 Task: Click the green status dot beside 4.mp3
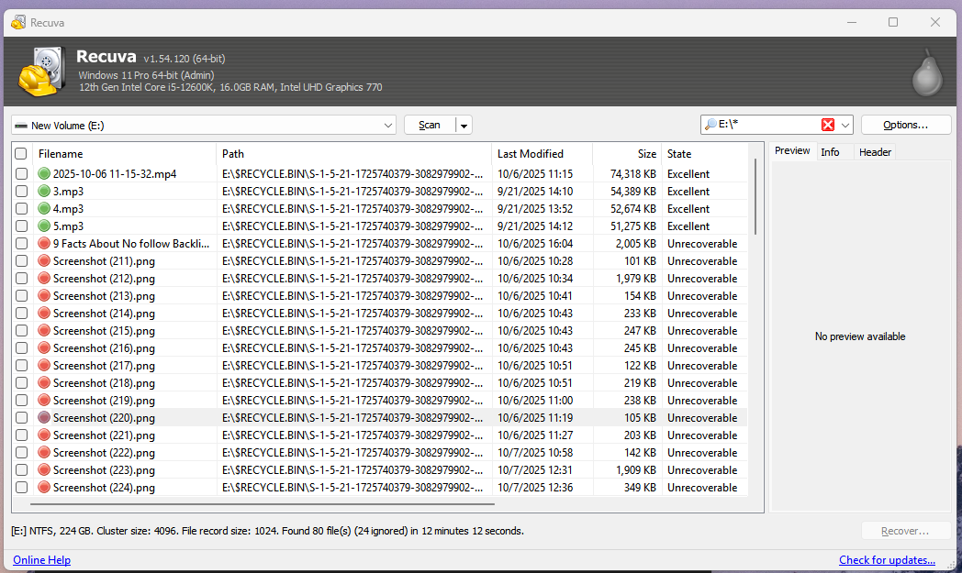(x=44, y=208)
